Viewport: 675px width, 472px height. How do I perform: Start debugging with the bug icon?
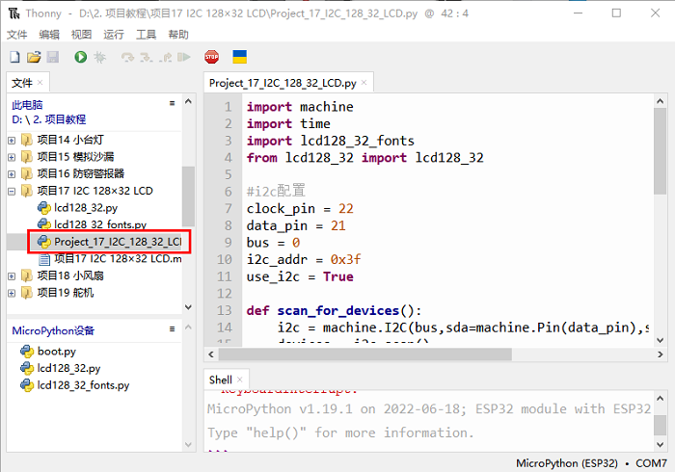pos(99,58)
